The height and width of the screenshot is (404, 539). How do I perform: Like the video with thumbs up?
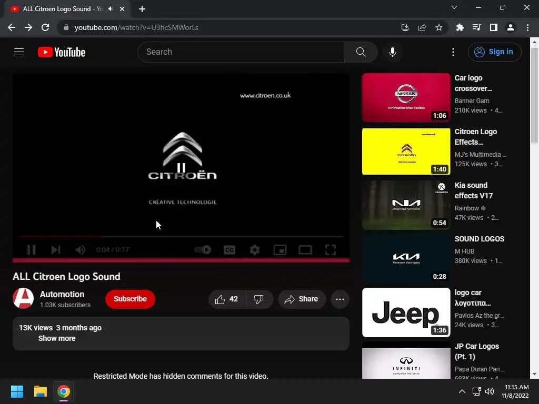227,299
